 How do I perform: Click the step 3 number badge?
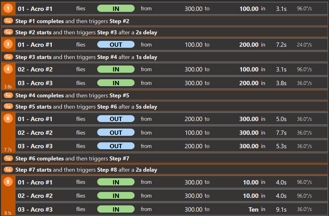pyautogui.click(x=8, y=44)
